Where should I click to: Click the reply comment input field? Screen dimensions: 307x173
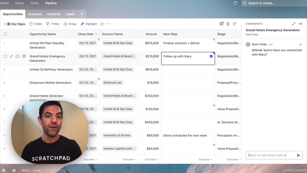(x=271, y=155)
